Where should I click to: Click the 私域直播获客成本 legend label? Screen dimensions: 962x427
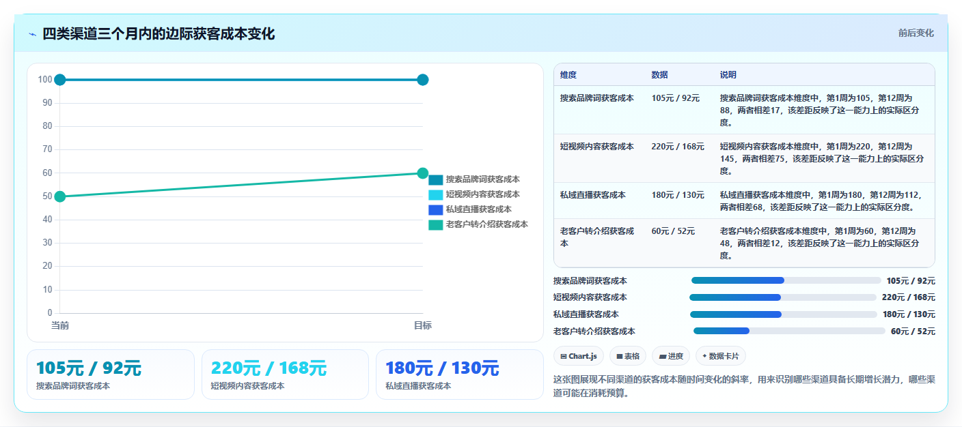click(478, 209)
